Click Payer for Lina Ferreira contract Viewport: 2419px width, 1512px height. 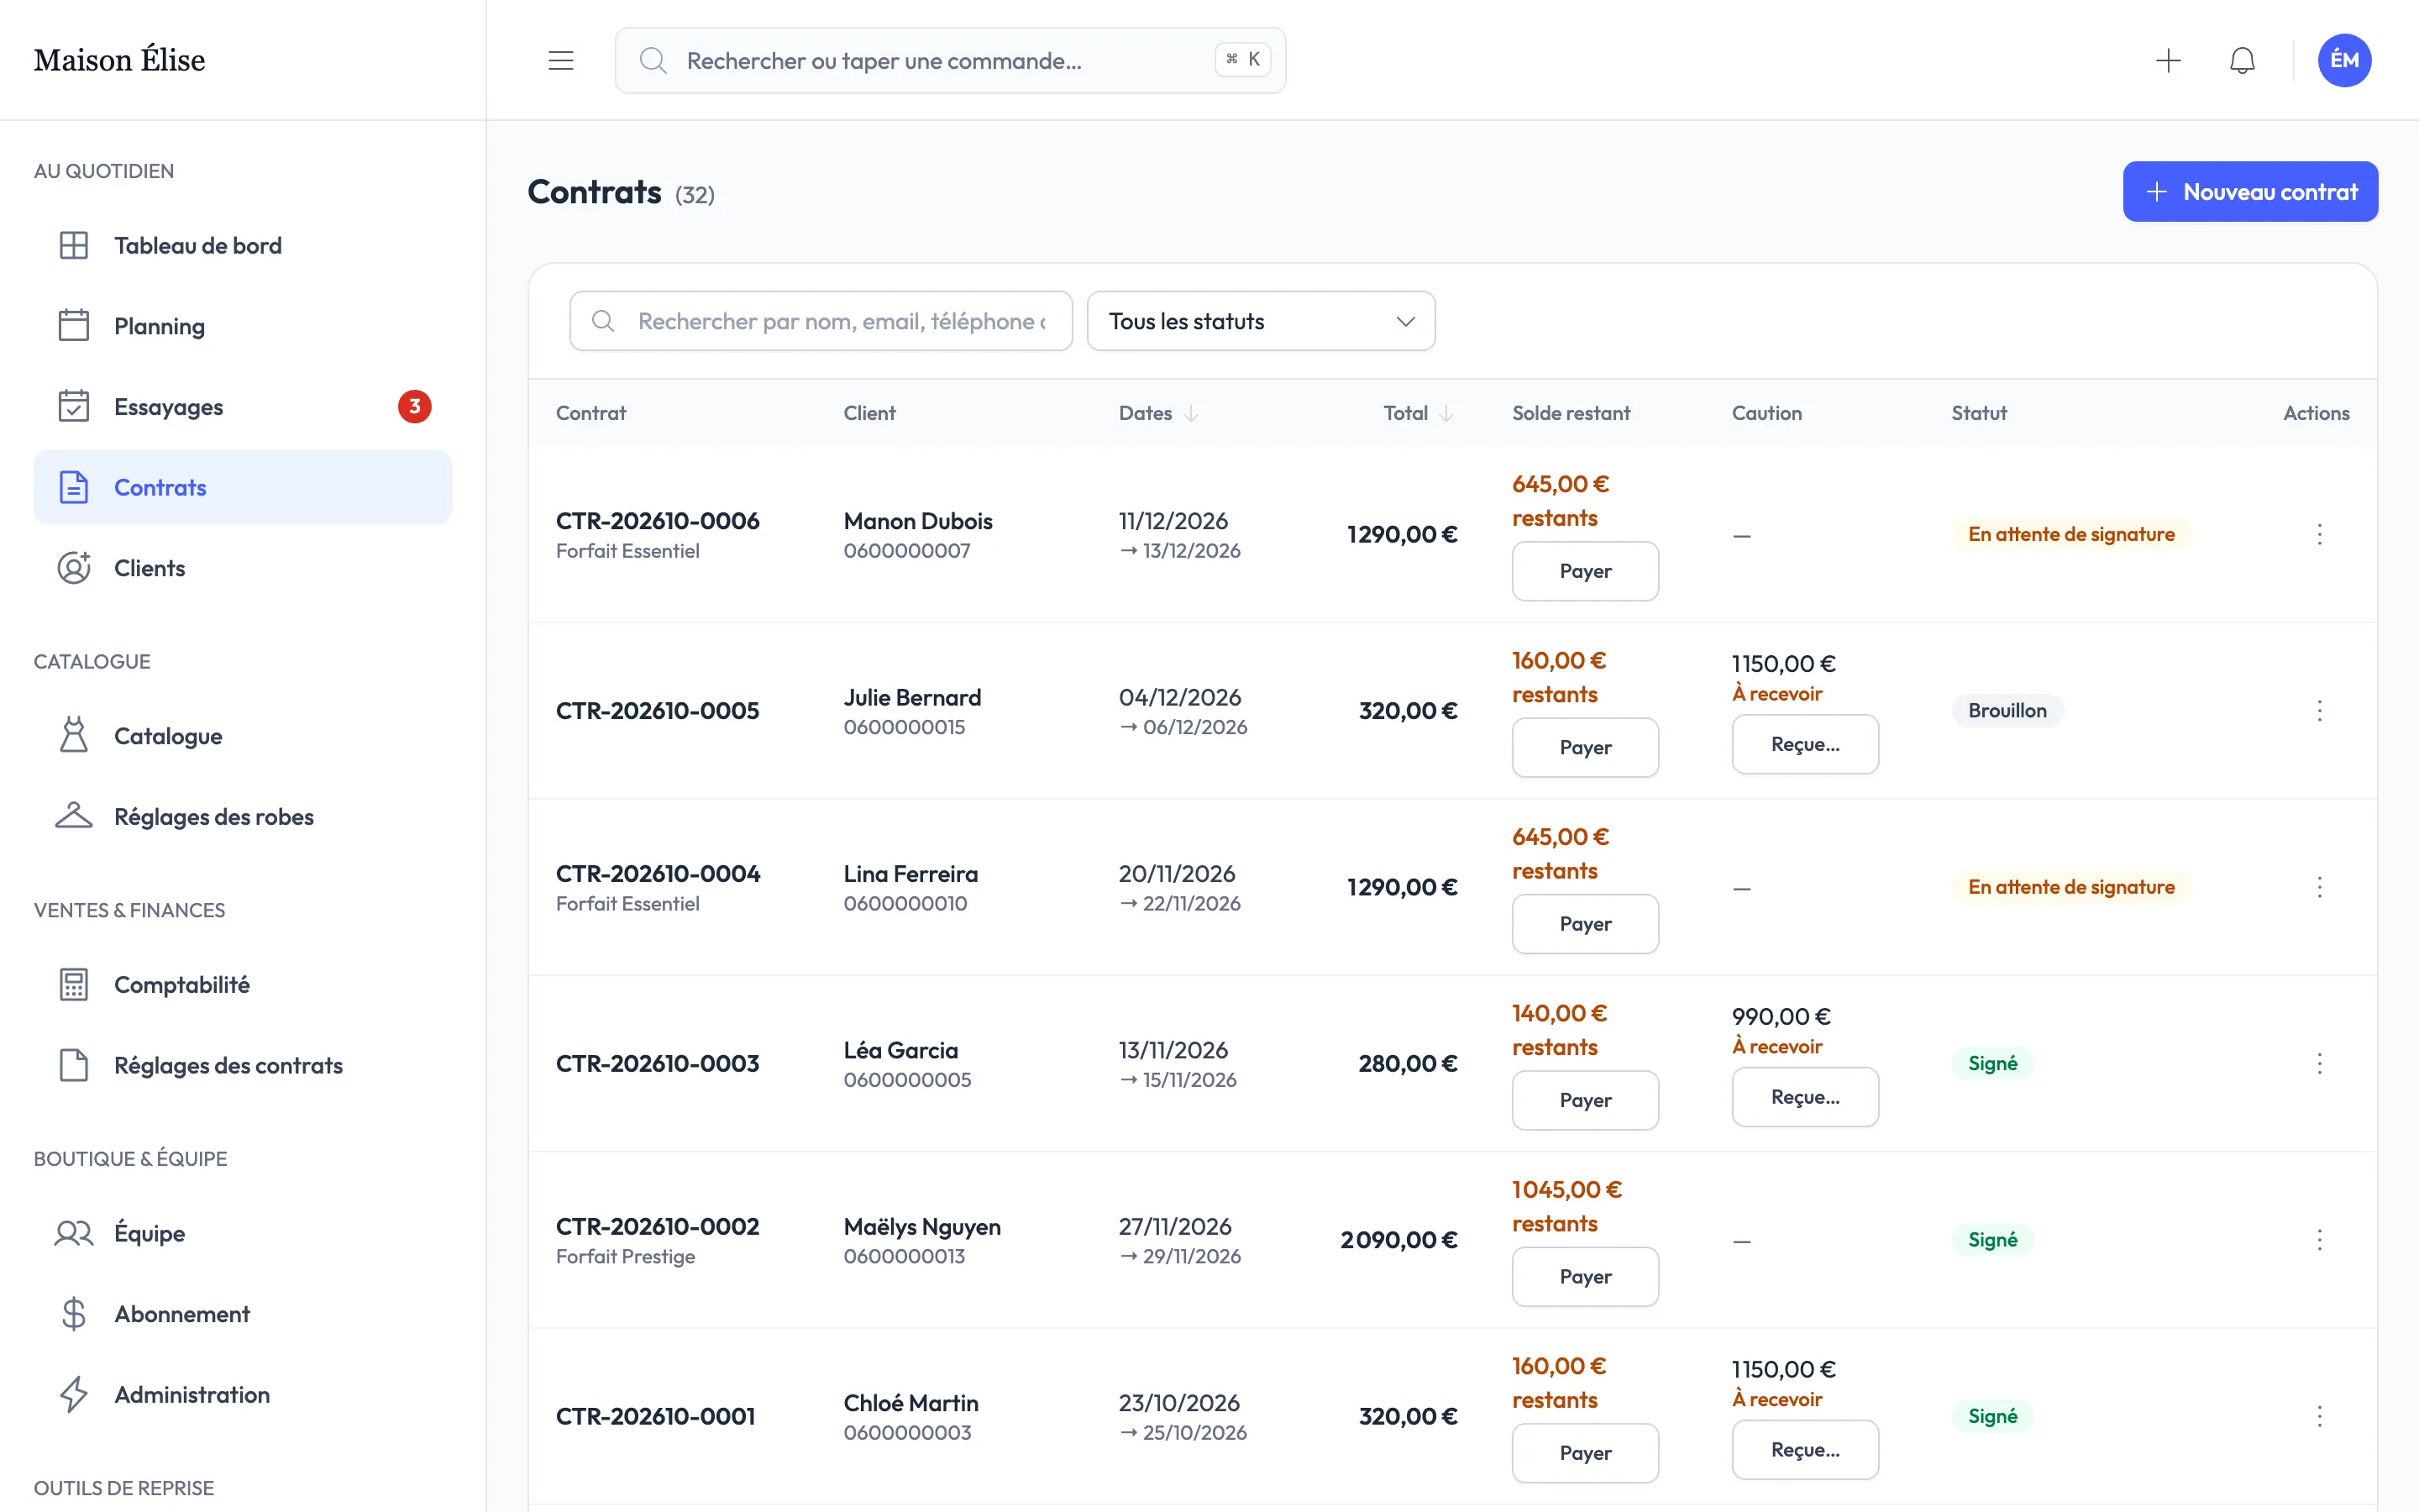[x=1584, y=924]
